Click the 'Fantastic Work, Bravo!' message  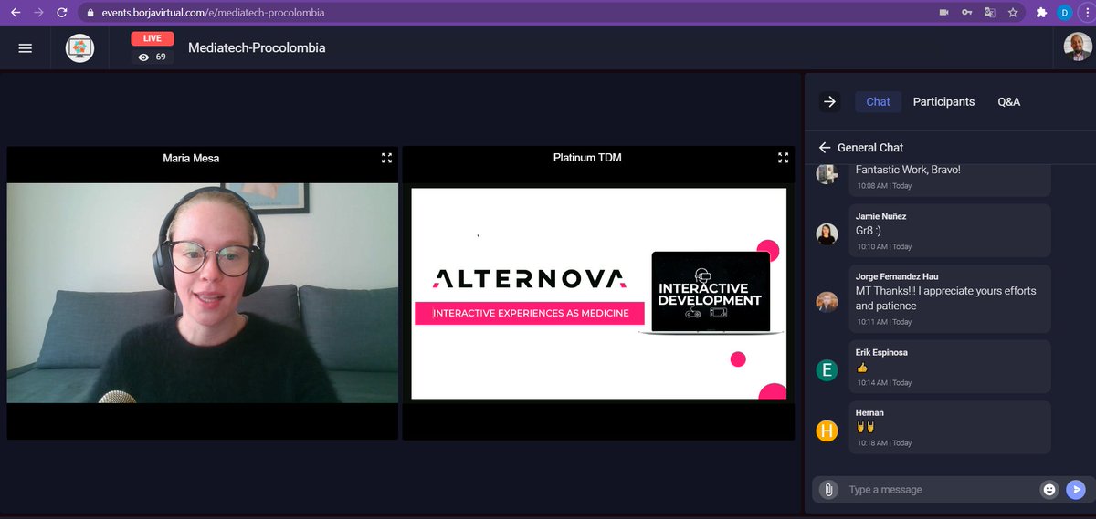click(908, 170)
